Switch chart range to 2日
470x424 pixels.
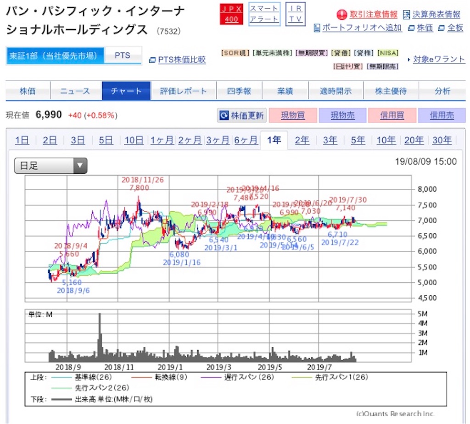coord(50,140)
